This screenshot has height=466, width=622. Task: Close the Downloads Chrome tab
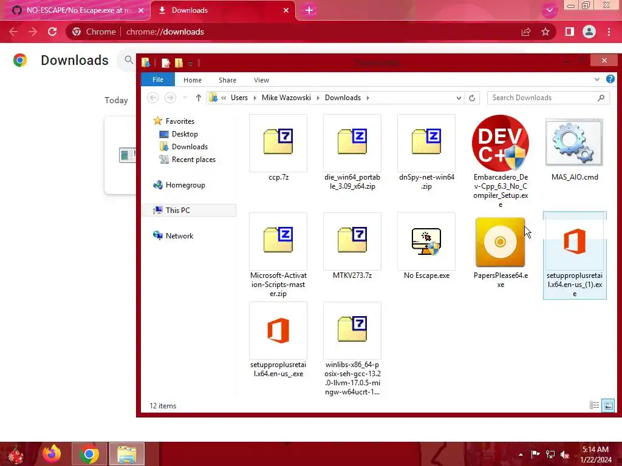pyautogui.click(x=286, y=10)
